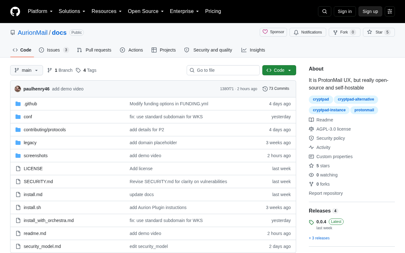The width and height of the screenshot is (405, 253).
Task: Click the Star icon
Action: (370, 32)
